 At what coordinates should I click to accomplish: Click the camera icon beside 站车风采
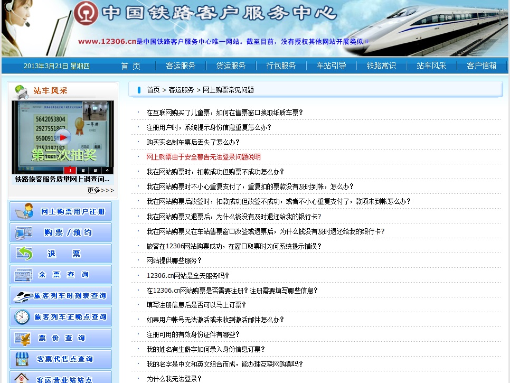[x=22, y=92]
